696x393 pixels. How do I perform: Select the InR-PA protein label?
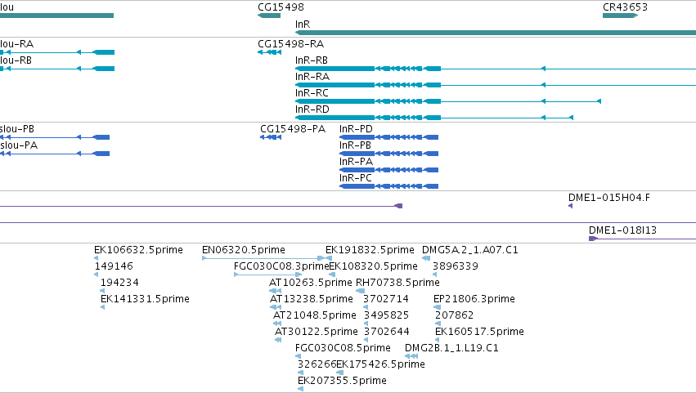[x=356, y=162]
